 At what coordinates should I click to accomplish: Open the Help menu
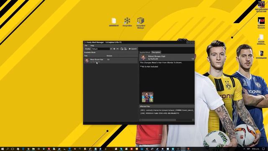(x=92, y=46)
